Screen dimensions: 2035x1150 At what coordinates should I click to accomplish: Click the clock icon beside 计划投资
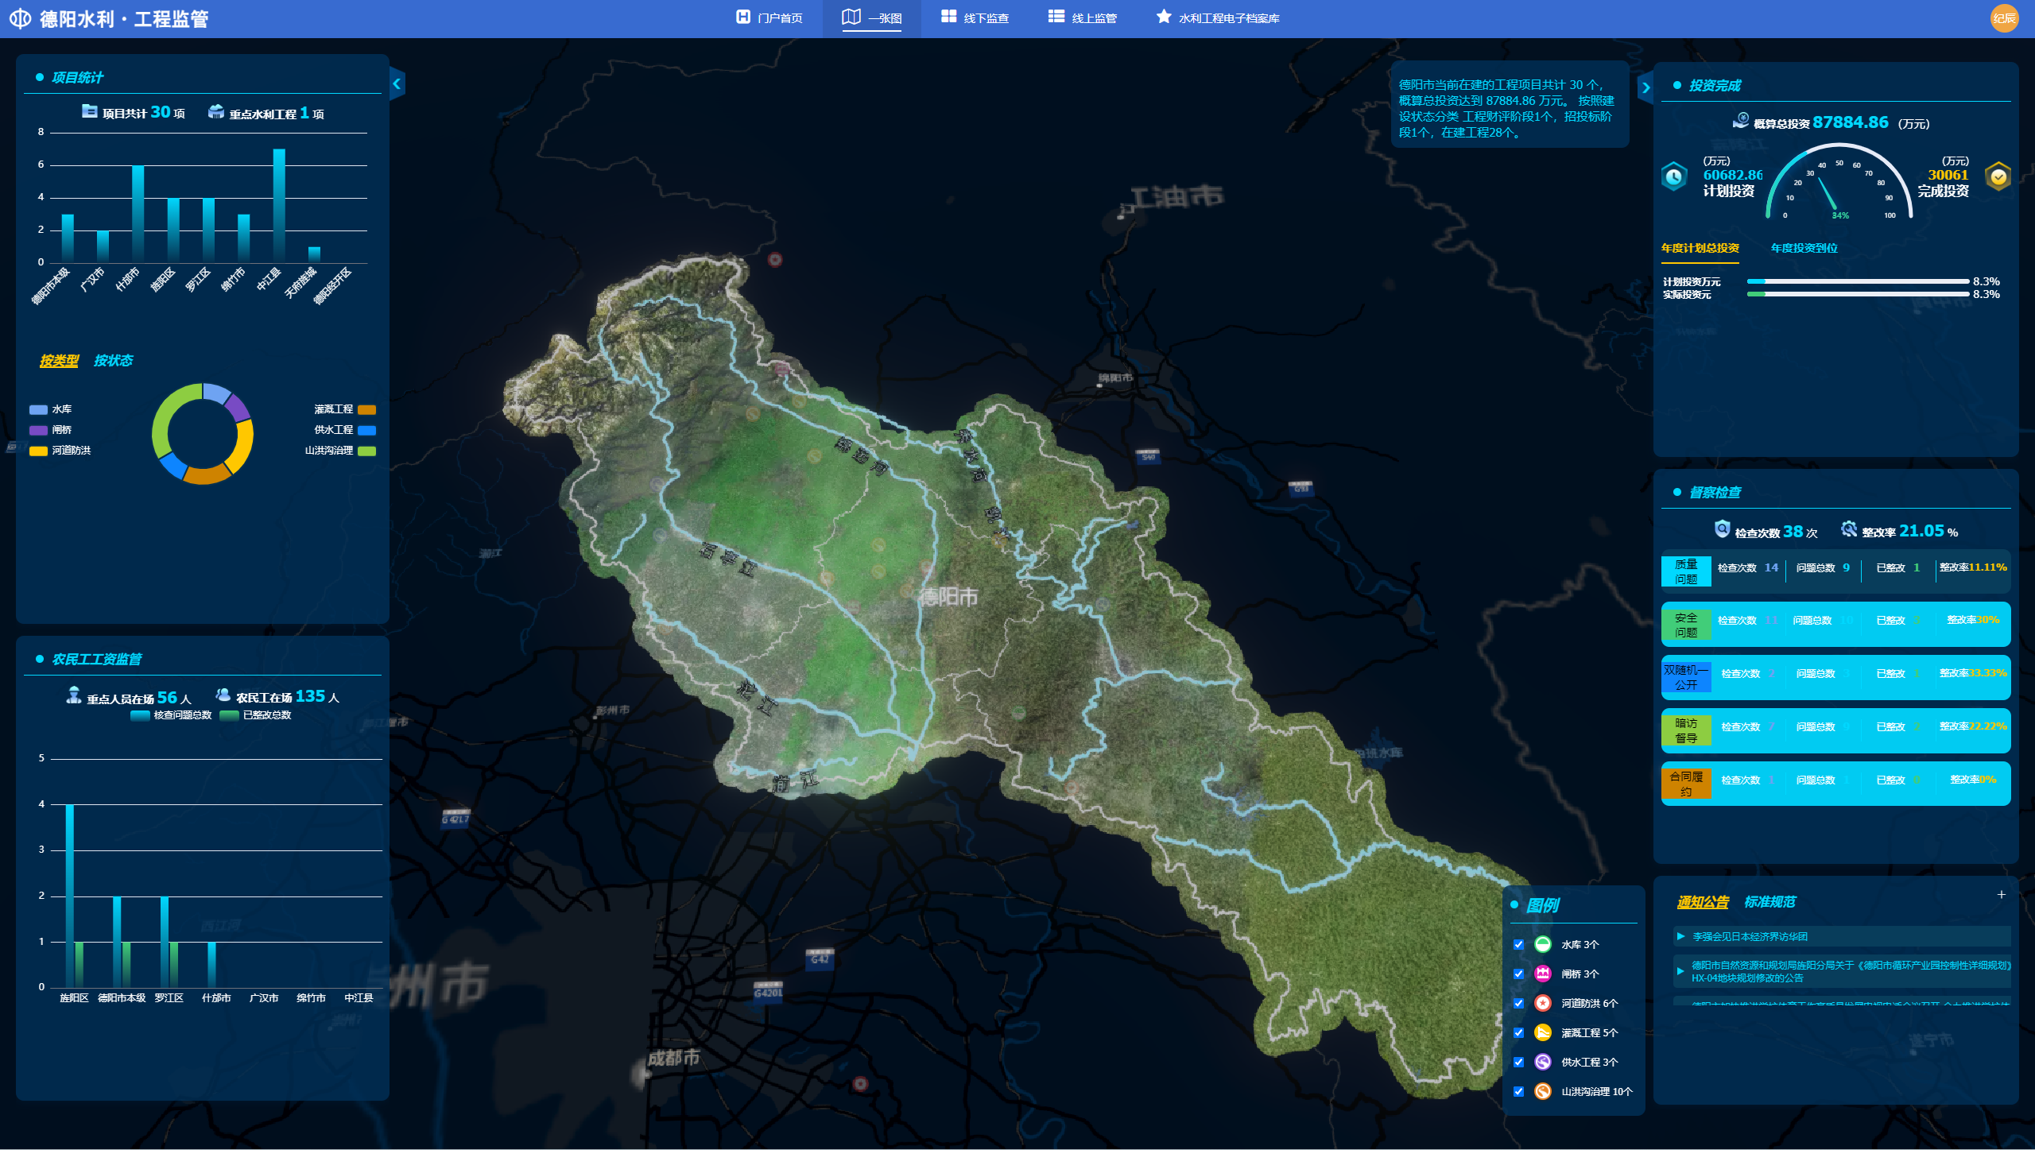coord(1674,176)
